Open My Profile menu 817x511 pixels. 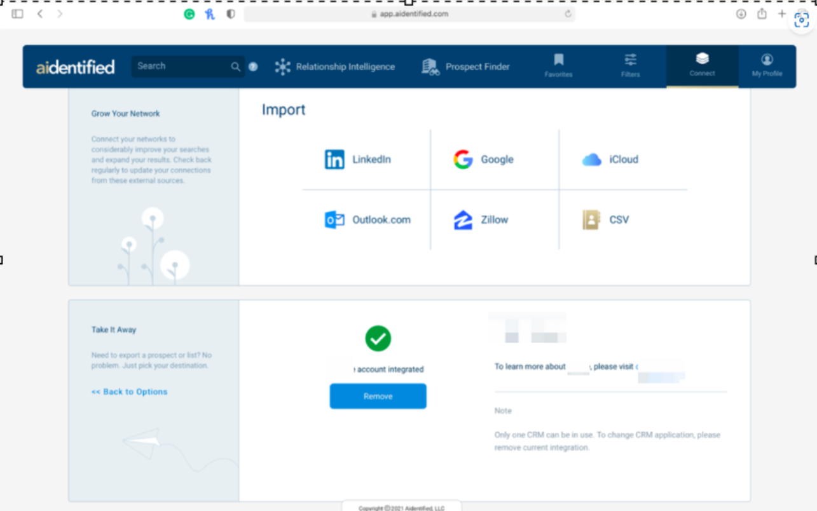(x=767, y=66)
